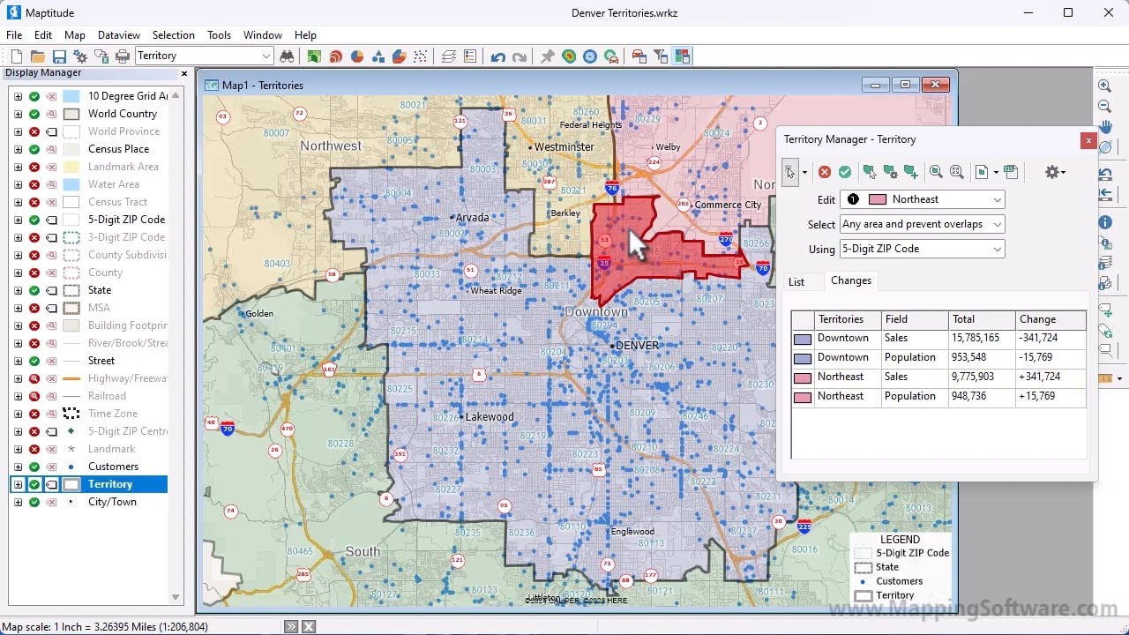Open the color theme map tool icon
1129x635 pixels.
(314, 56)
